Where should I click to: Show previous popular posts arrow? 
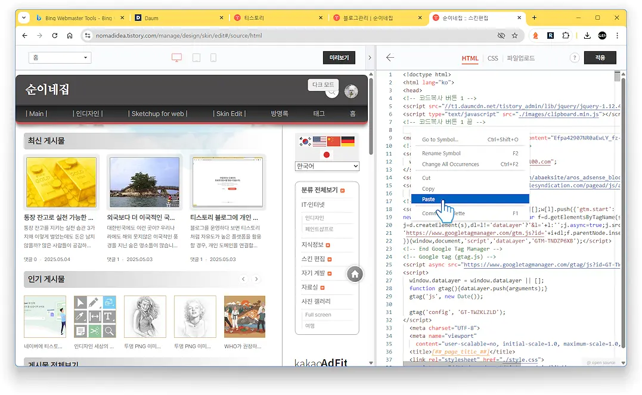click(x=243, y=279)
